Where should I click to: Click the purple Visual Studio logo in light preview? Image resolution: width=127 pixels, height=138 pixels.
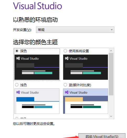[18, 92]
